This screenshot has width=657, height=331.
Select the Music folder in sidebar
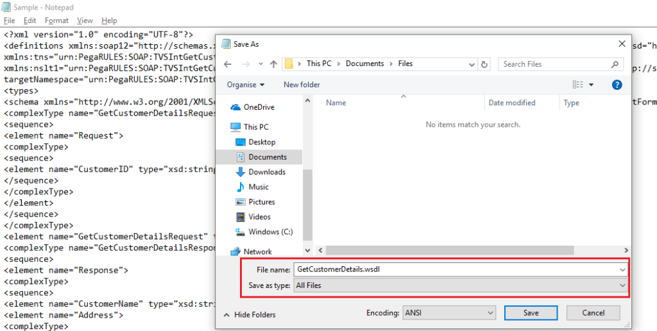(x=258, y=187)
